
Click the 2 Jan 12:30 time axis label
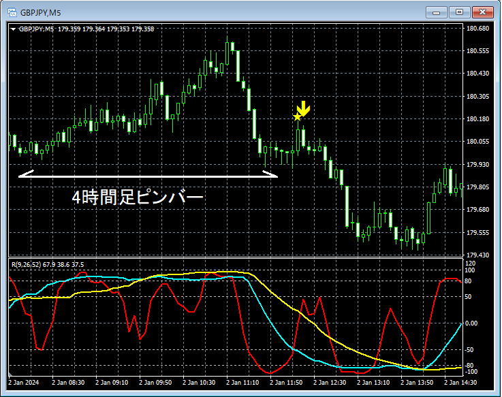(330, 383)
